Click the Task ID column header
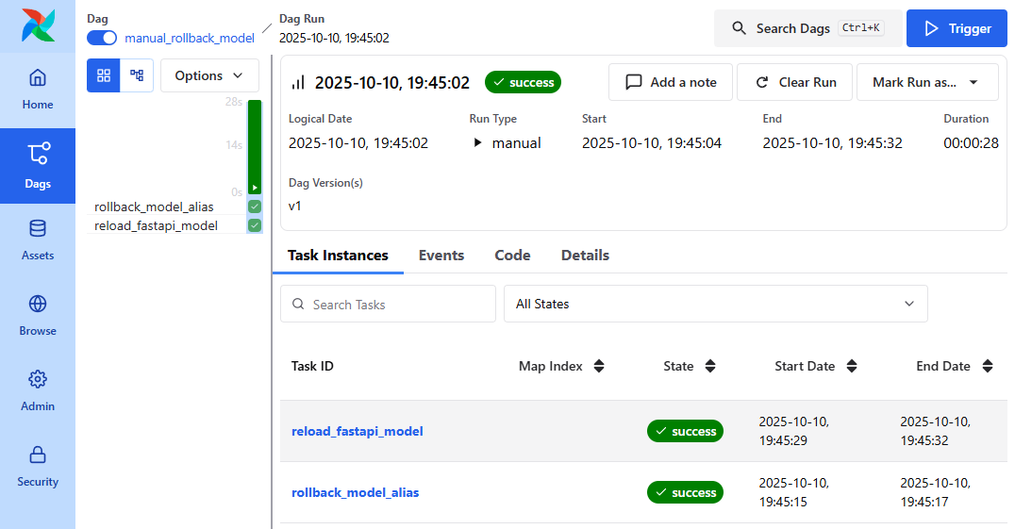This screenshot has width=1015, height=529. (312, 366)
